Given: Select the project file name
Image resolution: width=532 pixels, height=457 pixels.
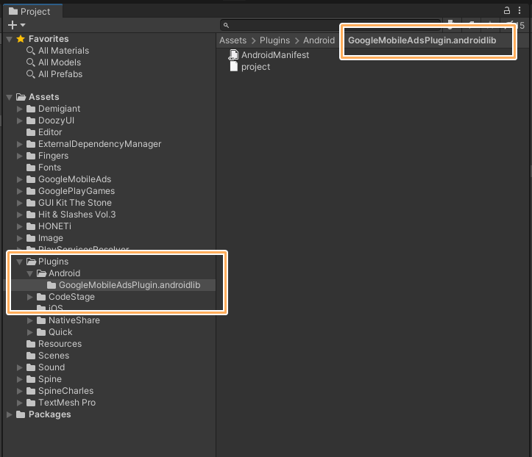Looking at the screenshot, I should [255, 67].
